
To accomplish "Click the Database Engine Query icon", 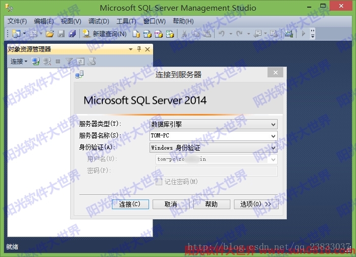I will (x=136, y=34).
